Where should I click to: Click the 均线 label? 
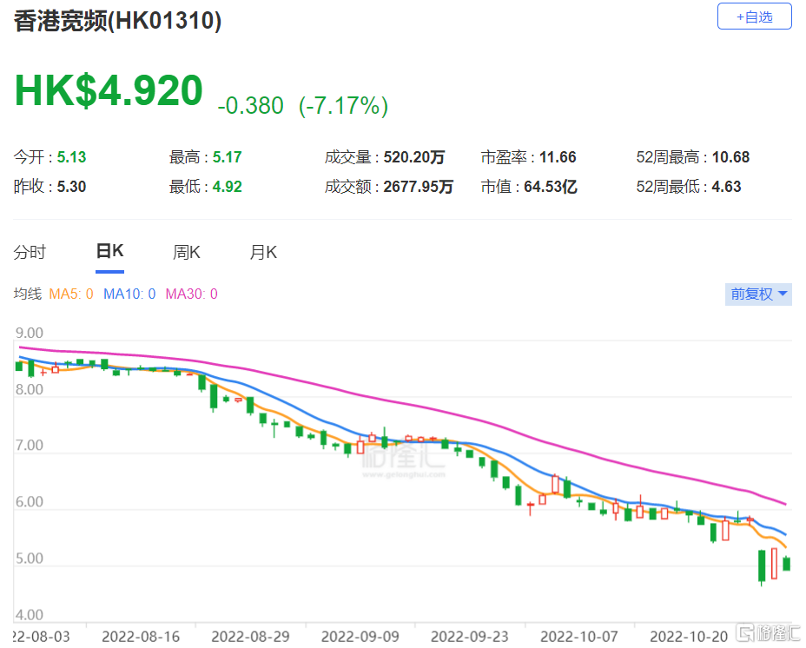tap(27, 294)
